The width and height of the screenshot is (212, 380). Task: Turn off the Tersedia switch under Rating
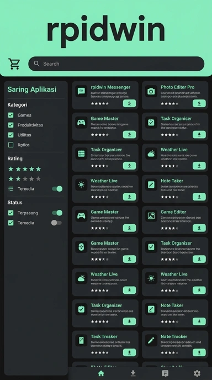[57, 189]
